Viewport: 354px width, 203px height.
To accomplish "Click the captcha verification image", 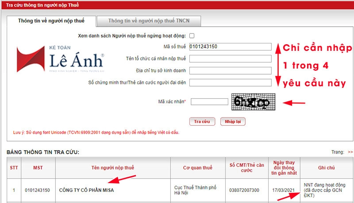I will click(x=253, y=102).
